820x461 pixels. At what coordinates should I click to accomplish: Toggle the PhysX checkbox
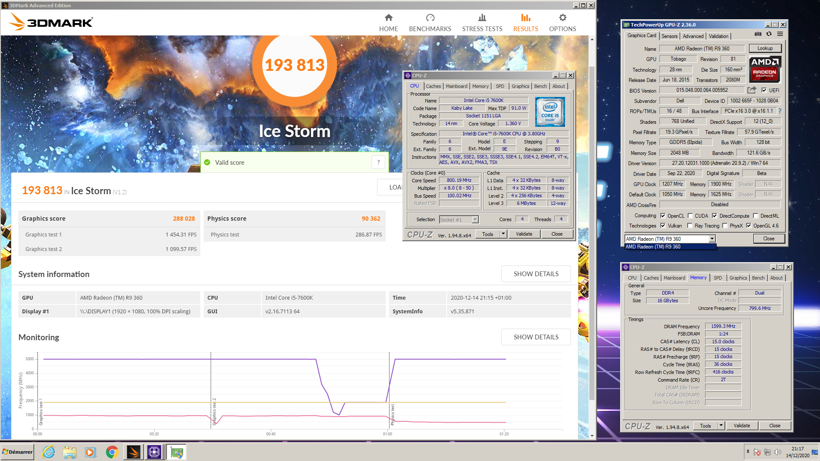pos(725,225)
